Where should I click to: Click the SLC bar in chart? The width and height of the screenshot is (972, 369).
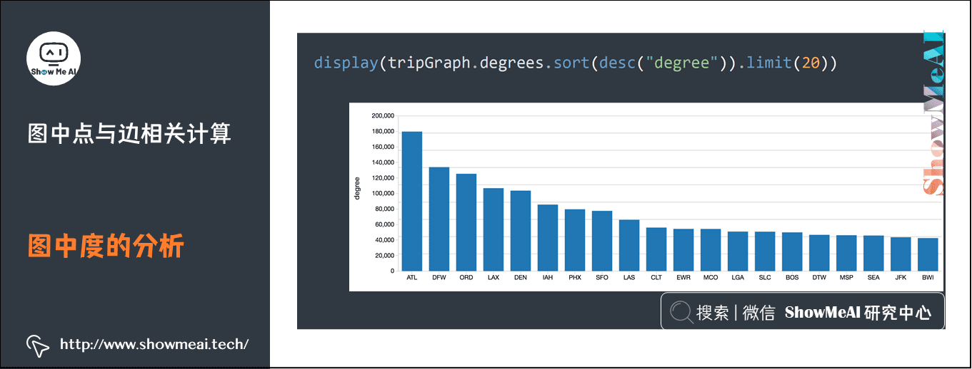[765, 251]
